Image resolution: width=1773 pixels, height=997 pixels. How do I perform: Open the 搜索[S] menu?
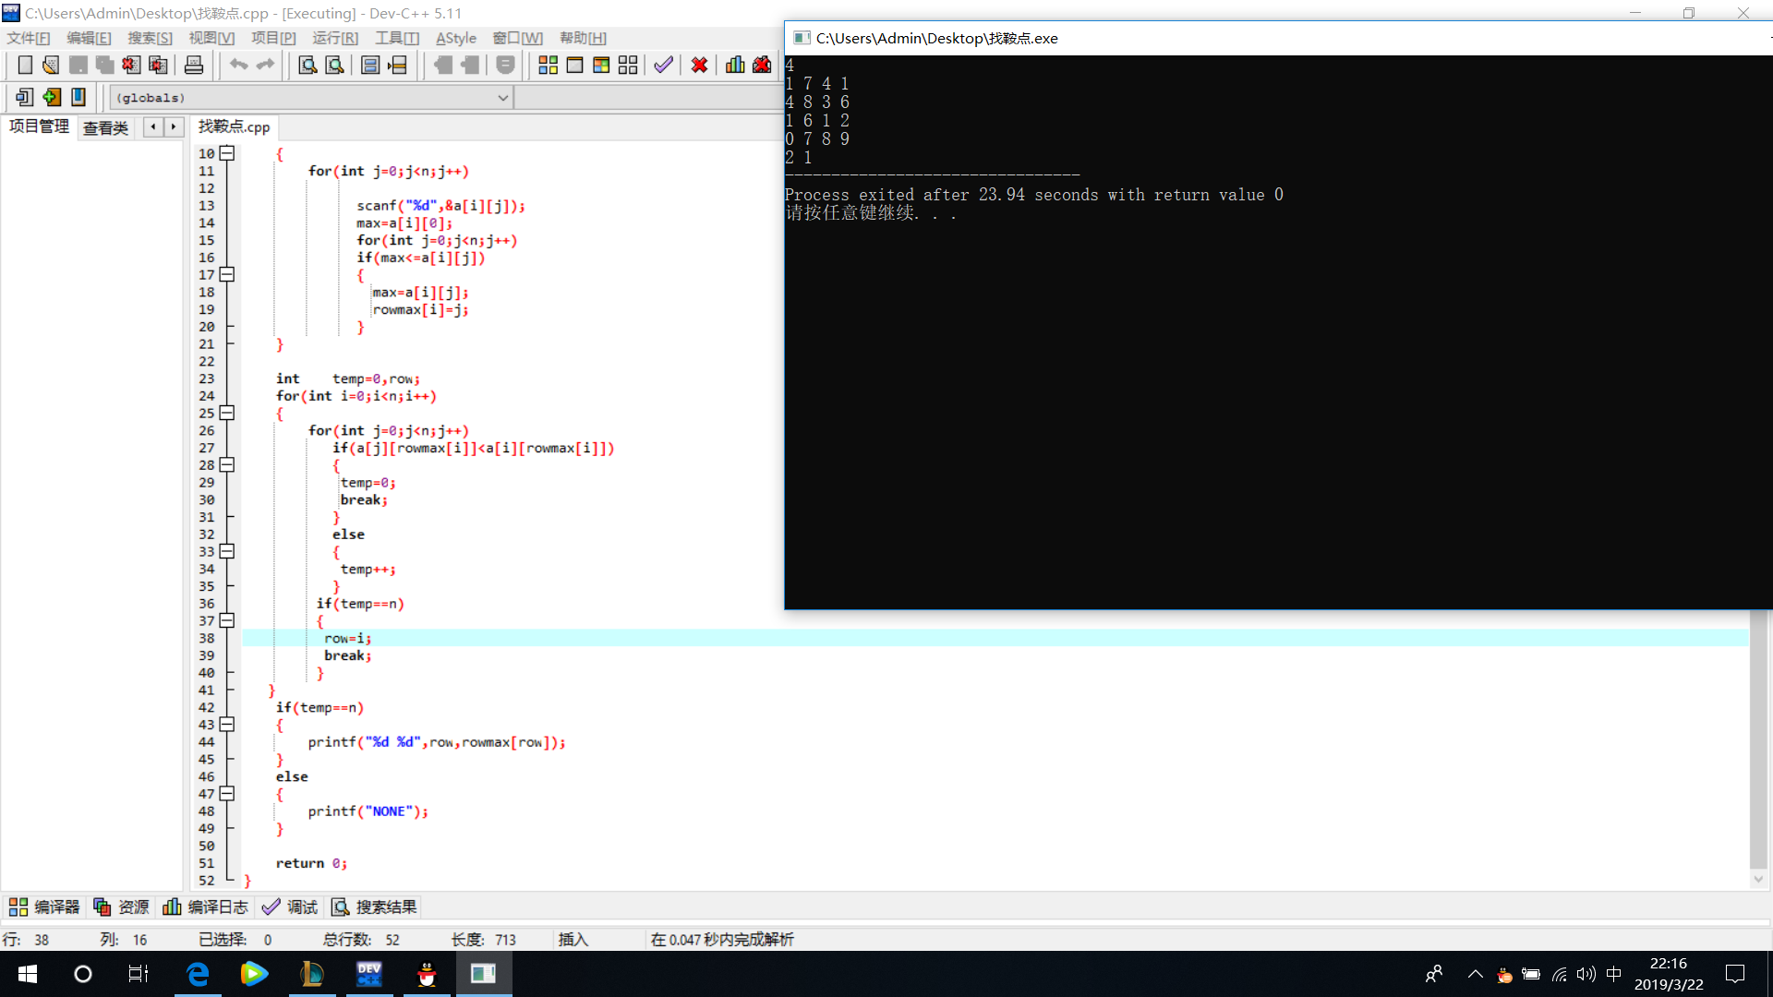(150, 38)
